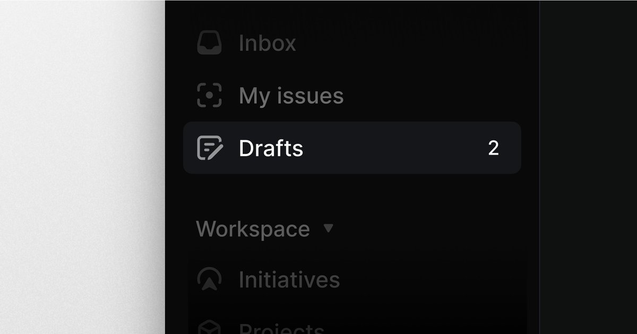Click the sidebar's right border divider
637x334 pixels.
point(539,159)
